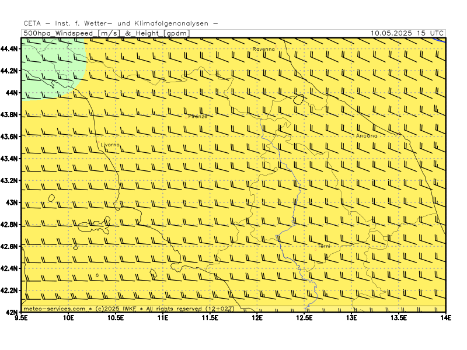Viewport: 467px width, 350px height.
Task: Click the San Marino border outline
Action: click(x=298, y=99)
